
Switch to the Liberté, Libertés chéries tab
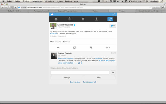(x=149, y=11)
